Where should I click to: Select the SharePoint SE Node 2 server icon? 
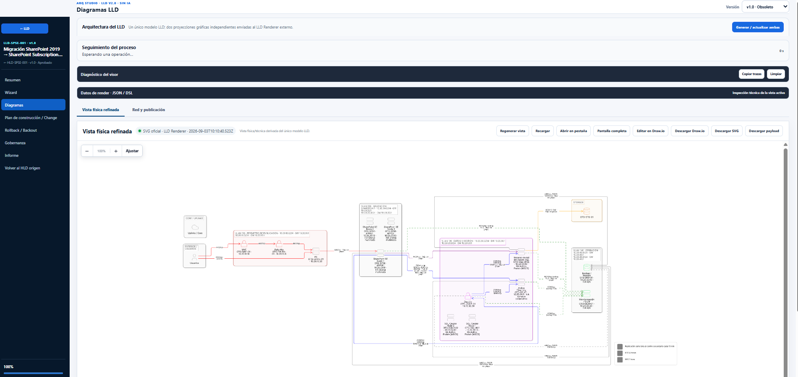[370, 221]
